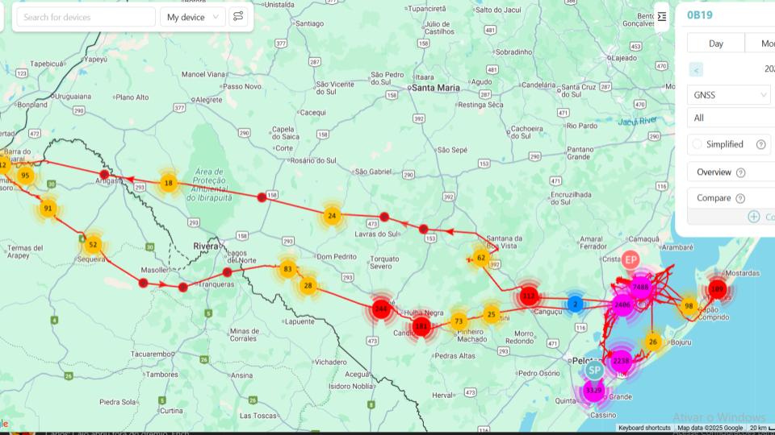The height and width of the screenshot is (435, 775).
Task: Click the 0B19 device title
Action: point(698,14)
